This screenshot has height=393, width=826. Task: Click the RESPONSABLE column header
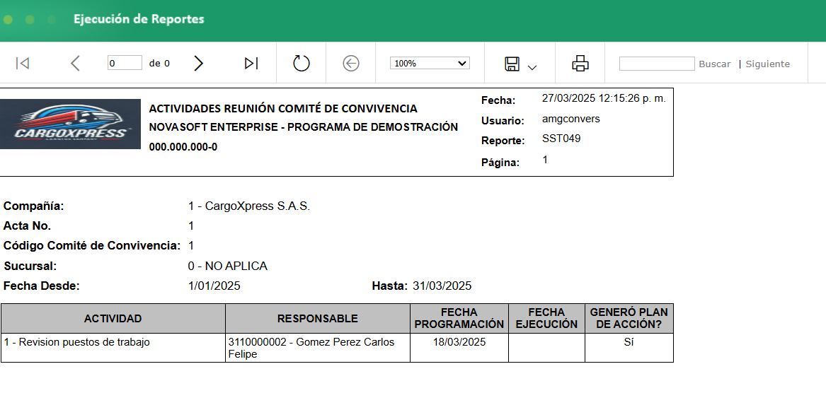click(x=318, y=318)
